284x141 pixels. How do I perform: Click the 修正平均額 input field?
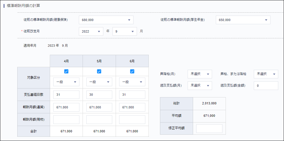[x=209, y=129]
